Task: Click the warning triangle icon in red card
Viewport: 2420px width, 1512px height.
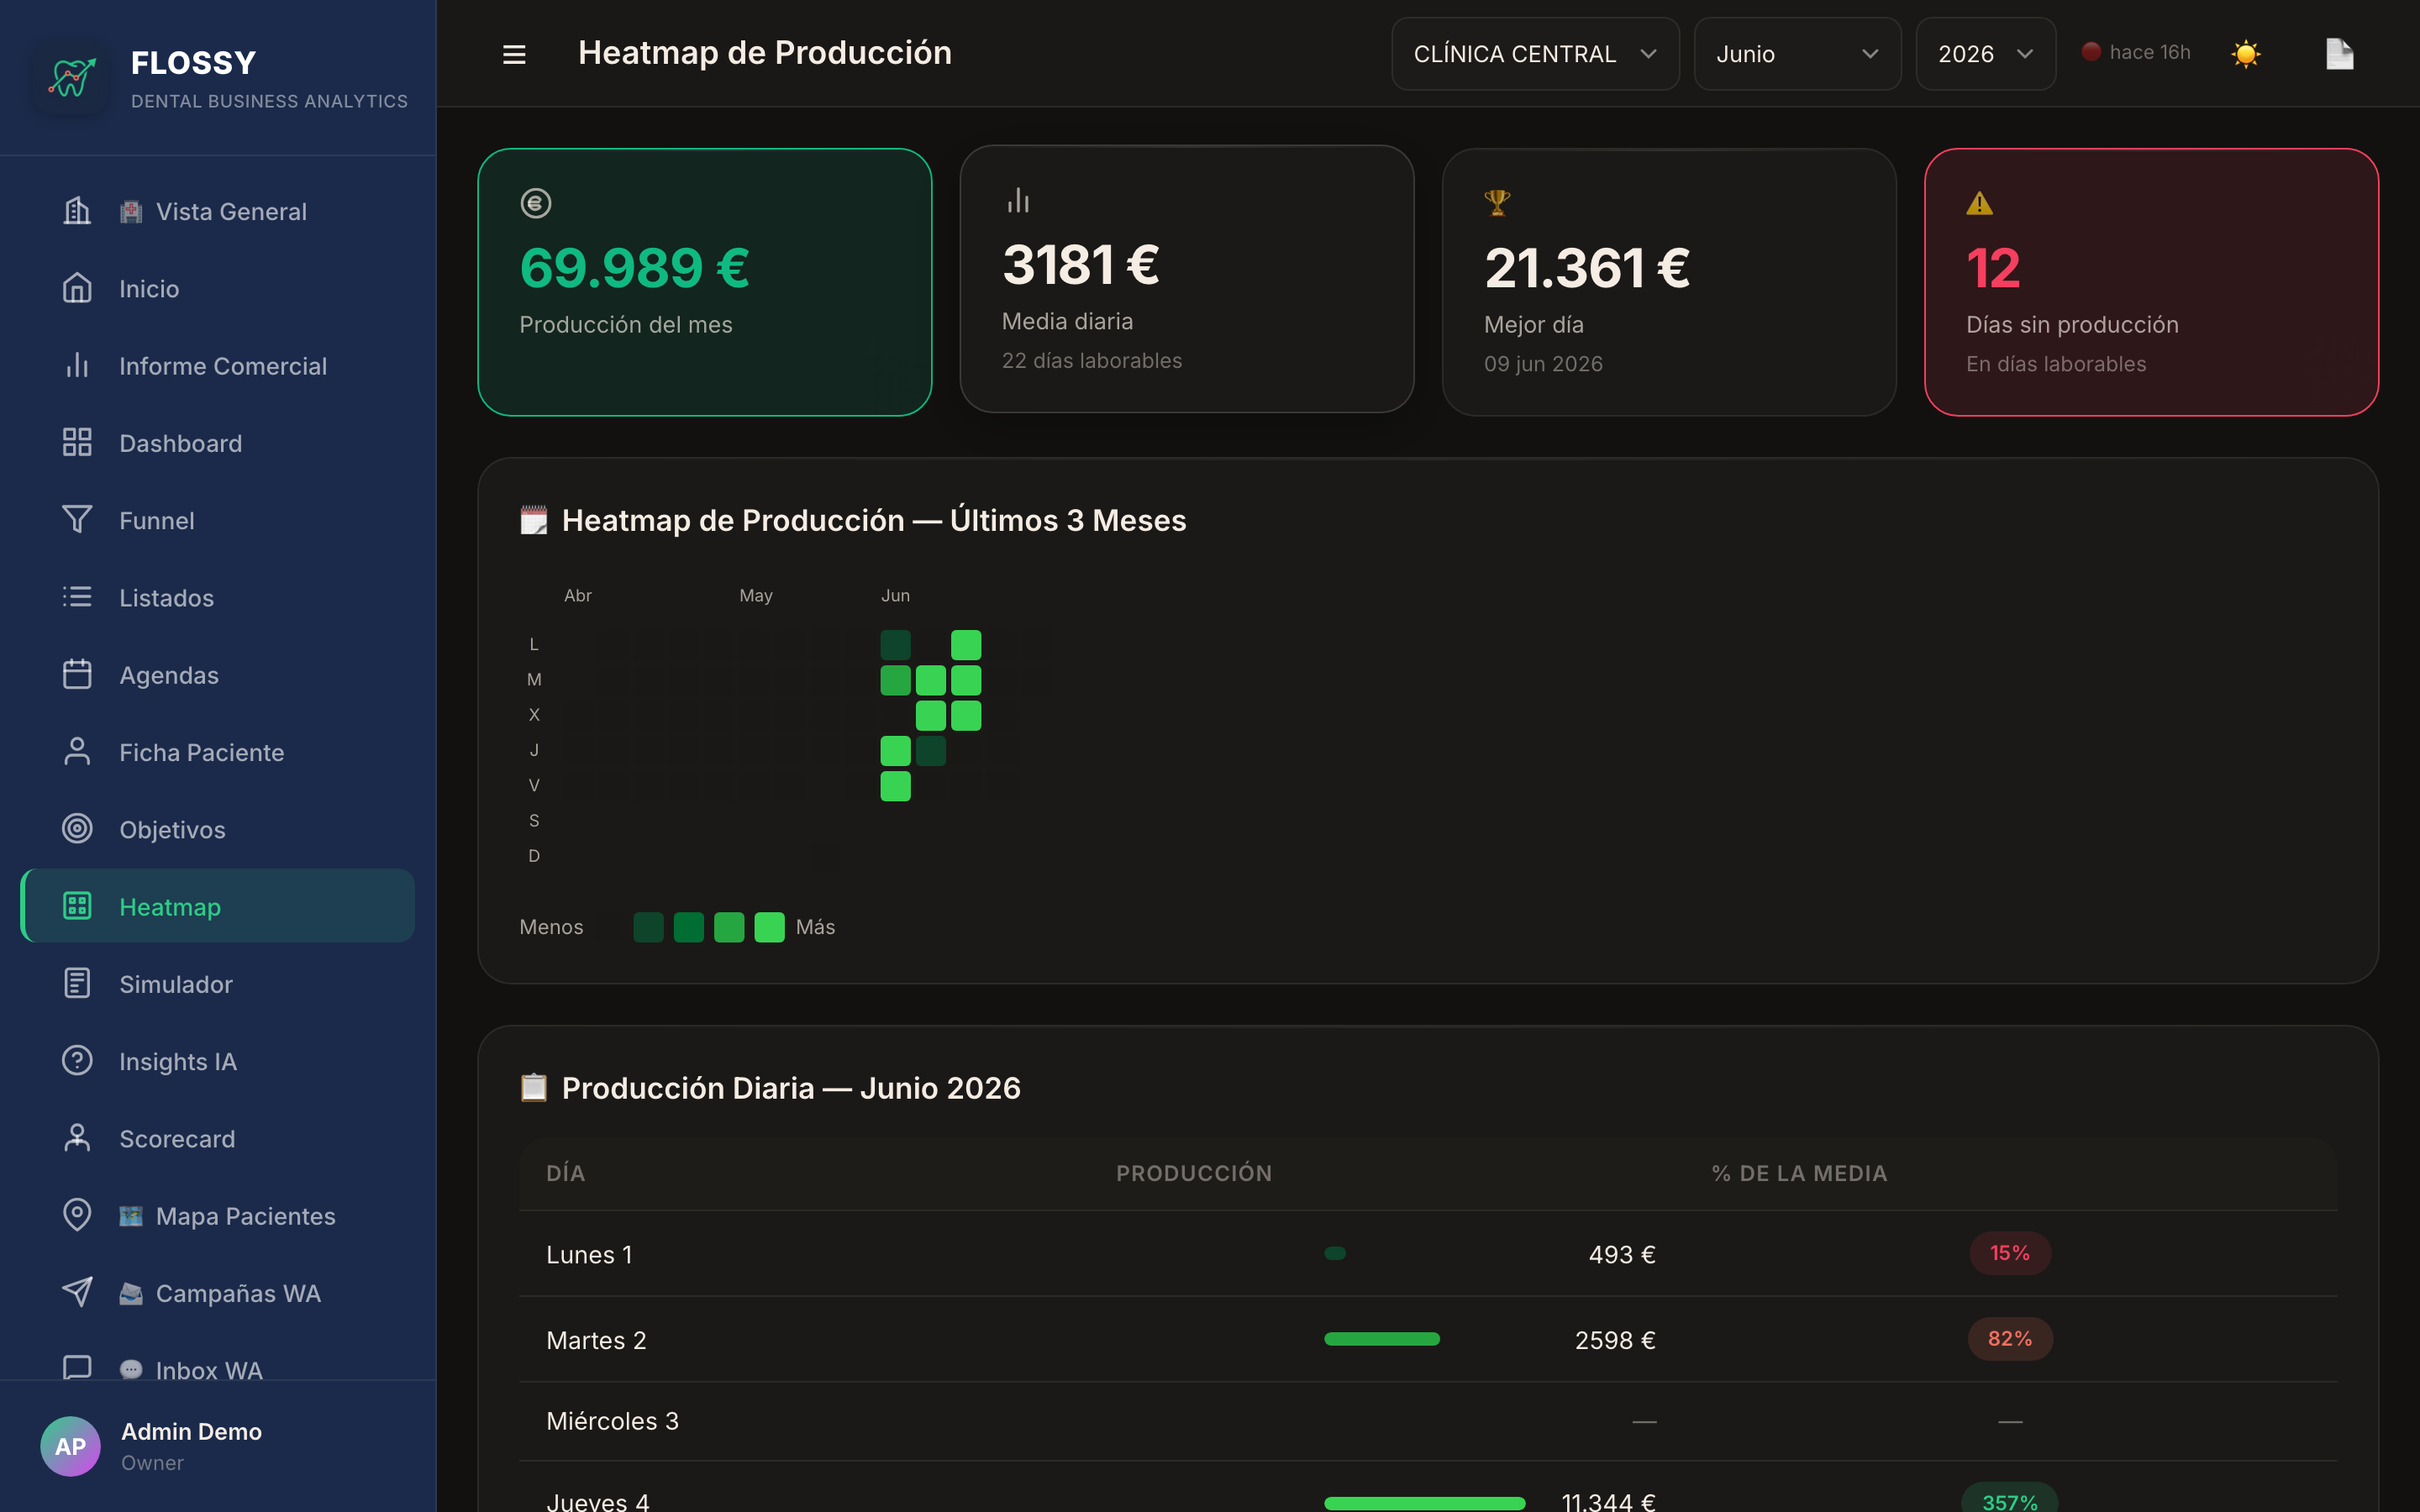Action: tap(1979, 204)
